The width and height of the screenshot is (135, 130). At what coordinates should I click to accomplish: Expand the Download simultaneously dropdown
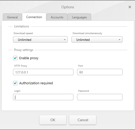(97, 40)
